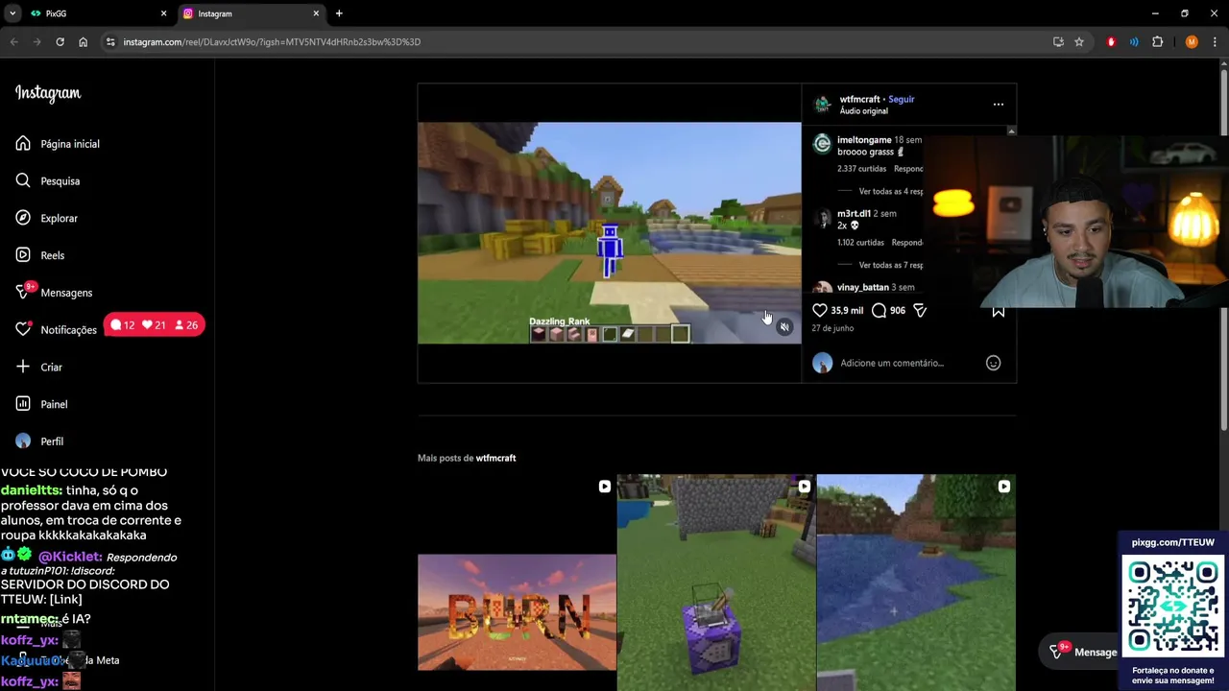Select the Instagram browser tab
The width and height of the screenshot is (1229, 691).
[x=252, y=13]
